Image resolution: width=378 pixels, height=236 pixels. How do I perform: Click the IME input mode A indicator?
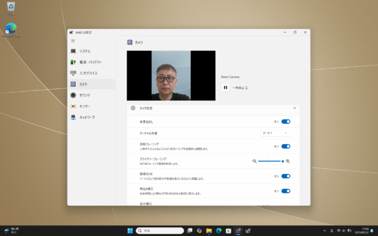332,231
